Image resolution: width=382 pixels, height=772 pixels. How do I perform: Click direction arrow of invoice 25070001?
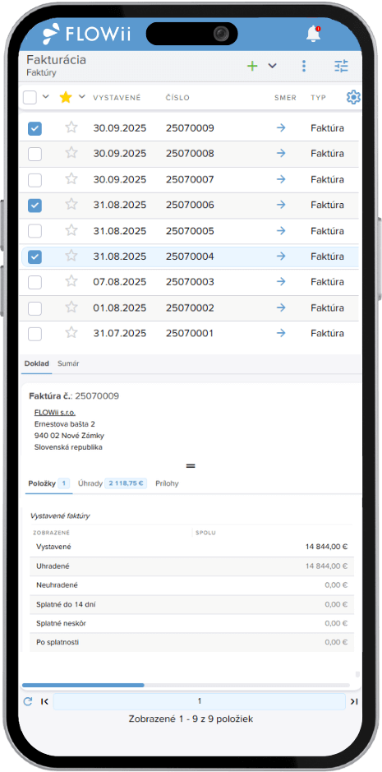281,333
